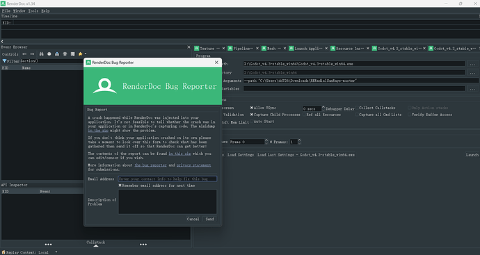Close the Event Browser panel
The width and height of the screenshot is (480, 255).
click(189, 47)
